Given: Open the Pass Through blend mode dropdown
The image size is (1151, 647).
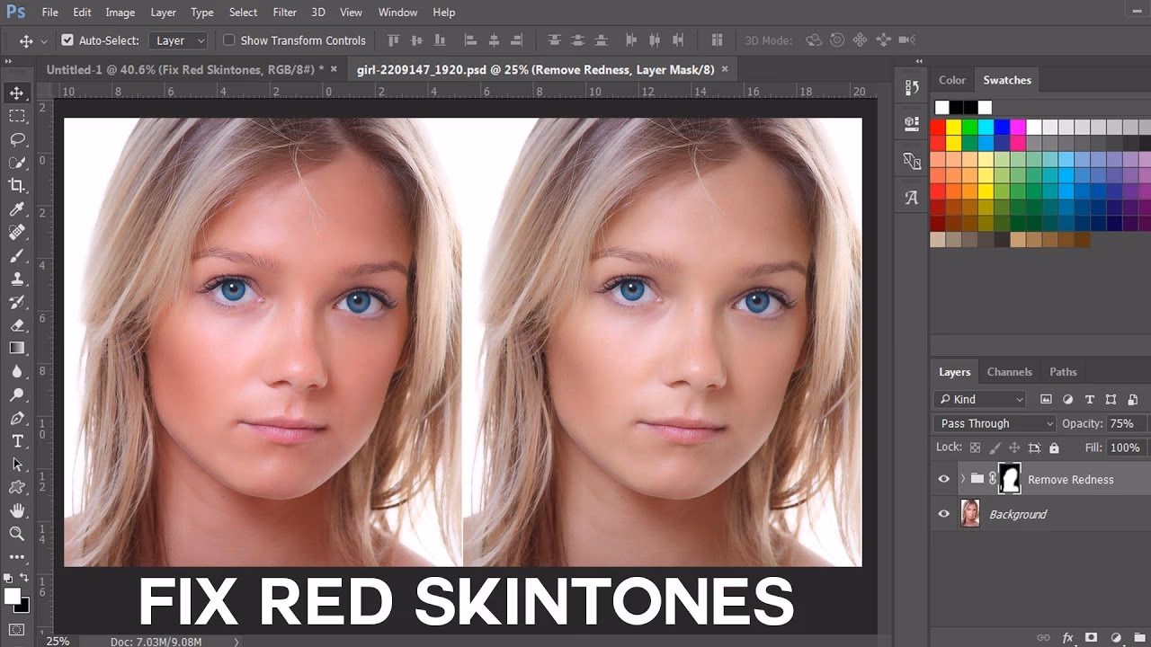Looking at the screenshot, I should pos(994,422).
